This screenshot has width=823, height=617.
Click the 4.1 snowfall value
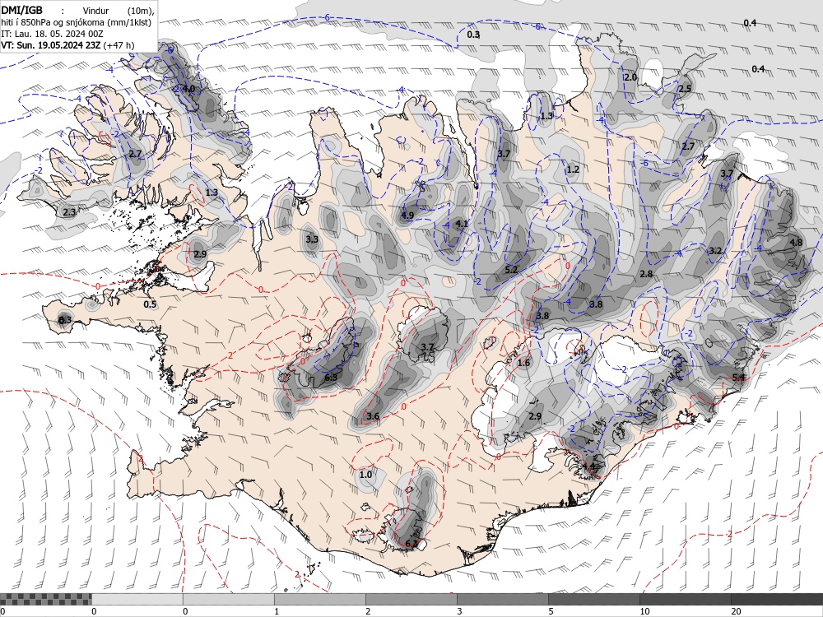coord(462,224)
